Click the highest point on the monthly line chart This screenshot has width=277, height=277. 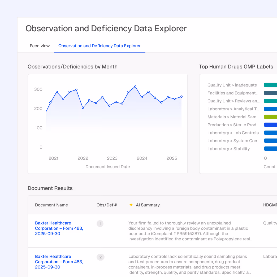136,86
